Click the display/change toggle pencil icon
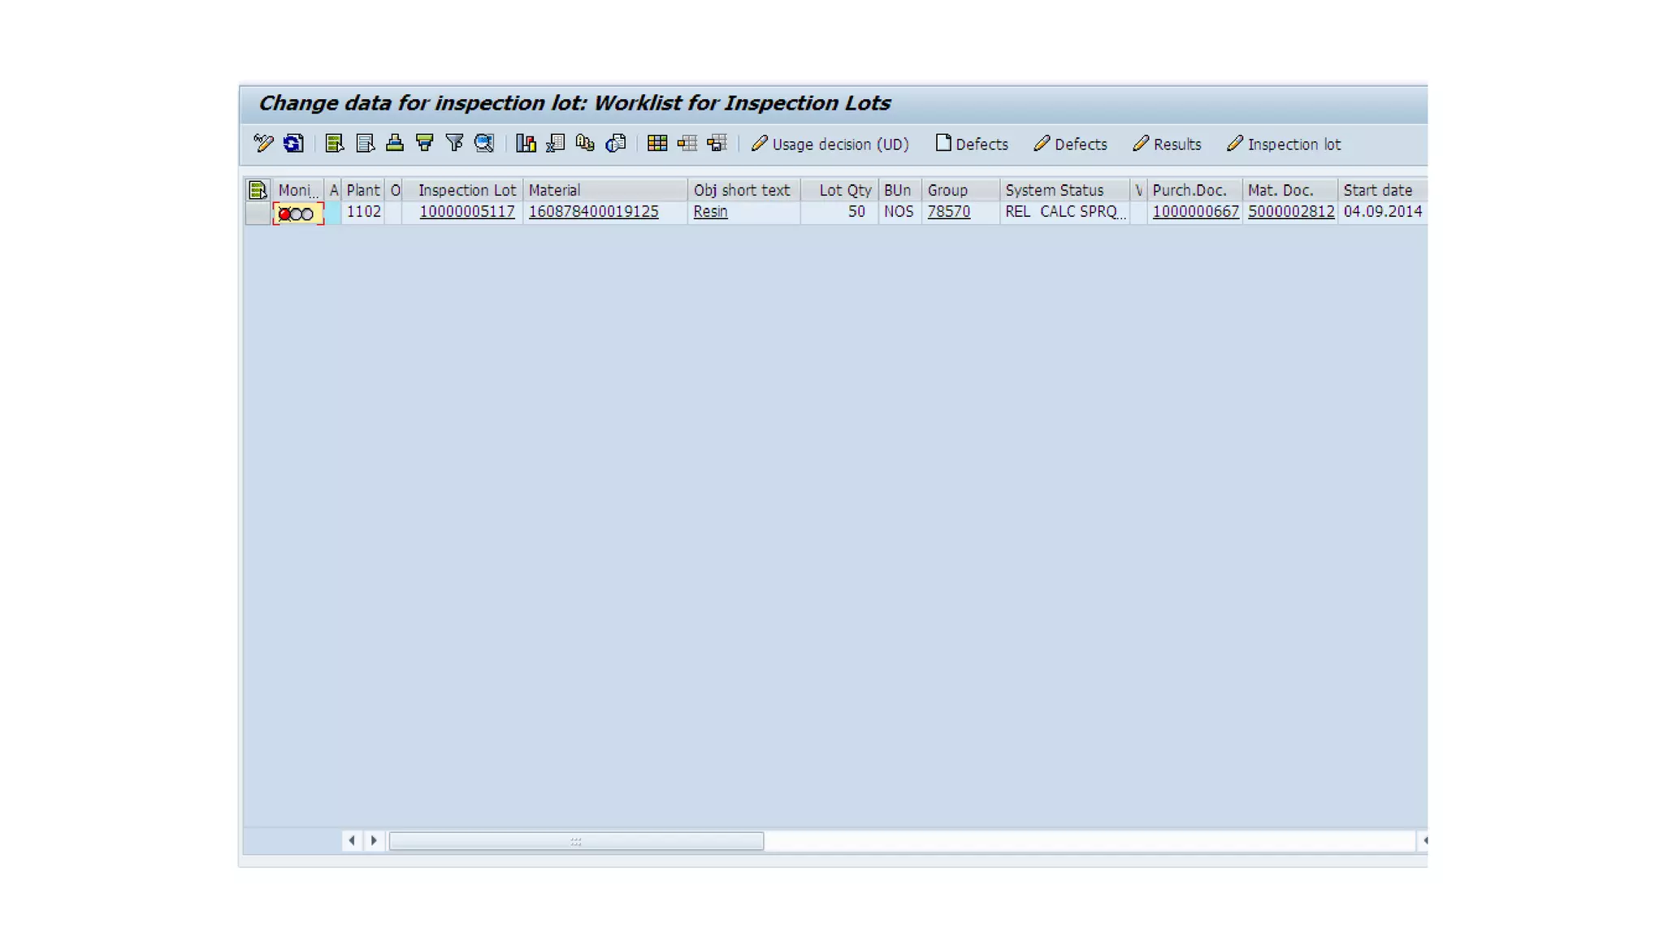This screenshot has height=950, width=1664. click(262, 144)
